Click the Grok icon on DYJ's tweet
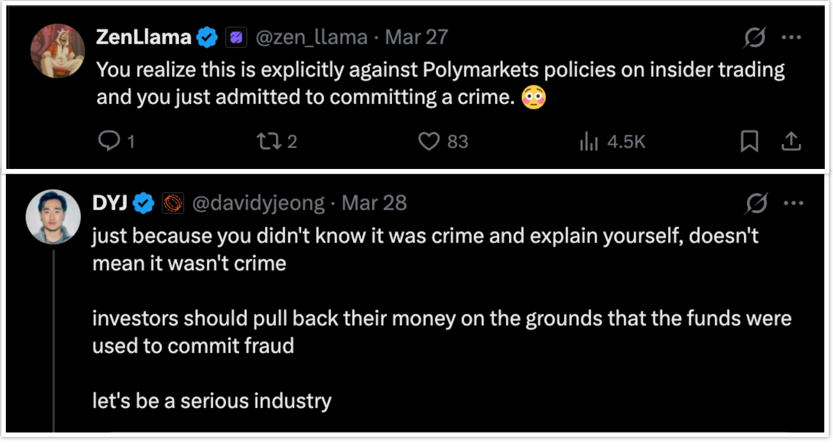This screenshot has width=833, height=447. click(756, 203)
